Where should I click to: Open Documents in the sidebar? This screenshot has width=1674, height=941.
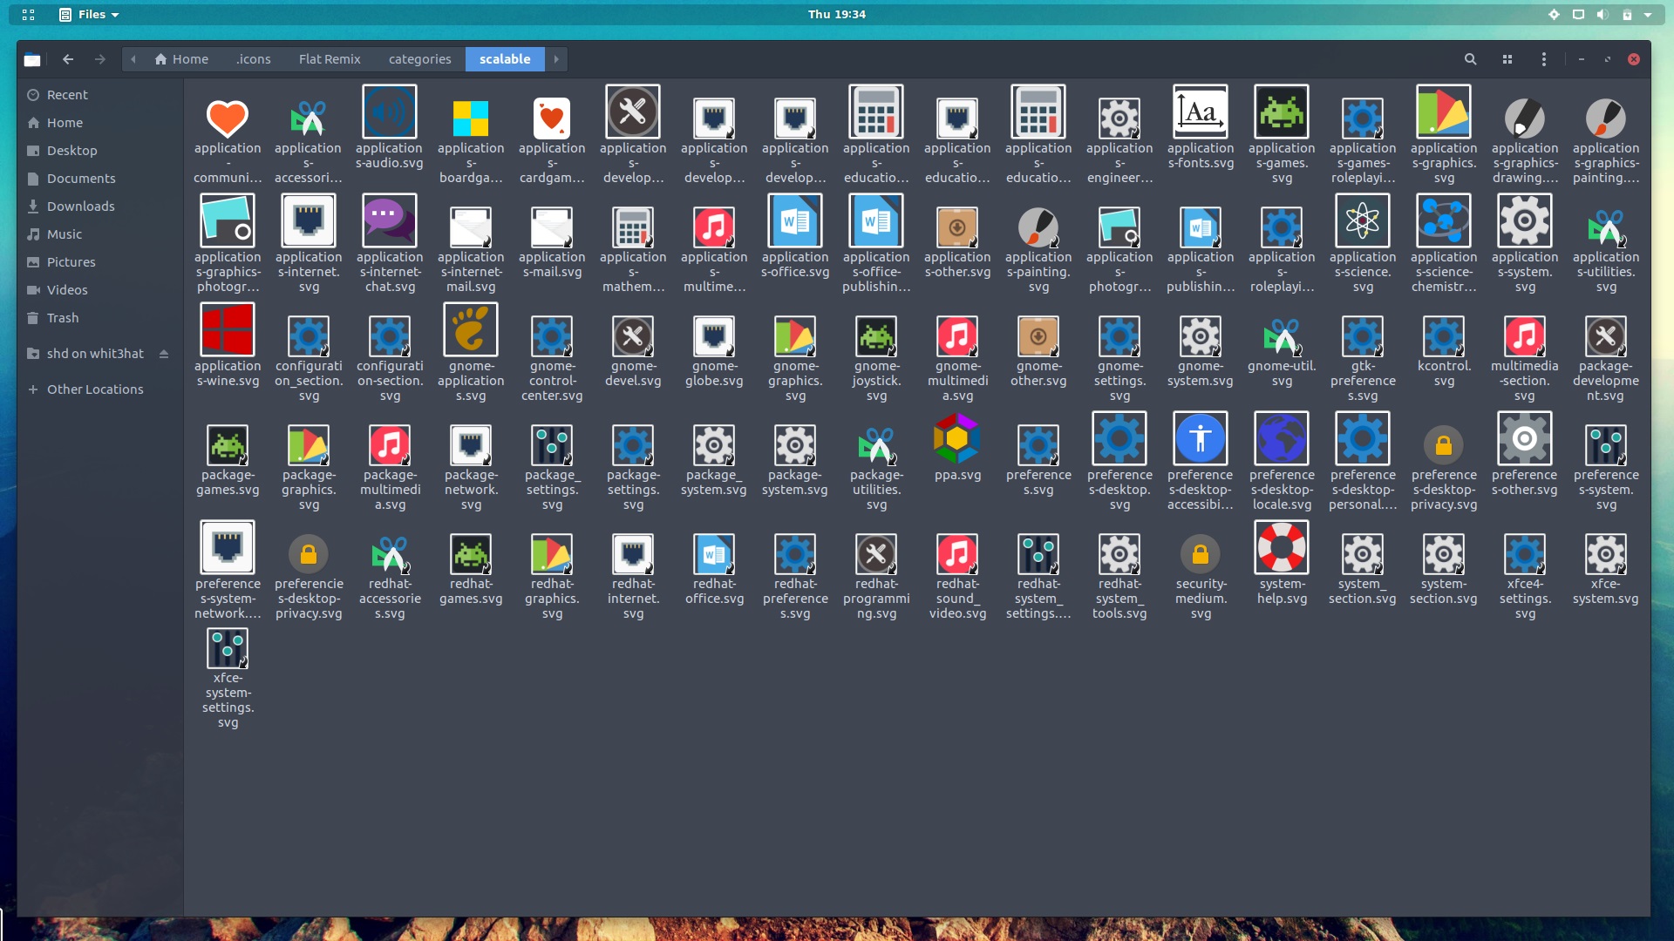click(100, 179)
